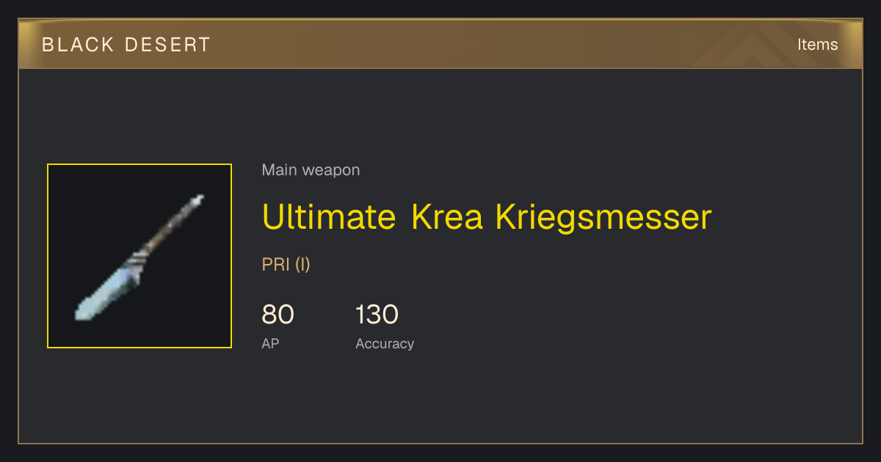Open the Items section link
Screen dimensions: 881x462
click(x=817, y=45)
